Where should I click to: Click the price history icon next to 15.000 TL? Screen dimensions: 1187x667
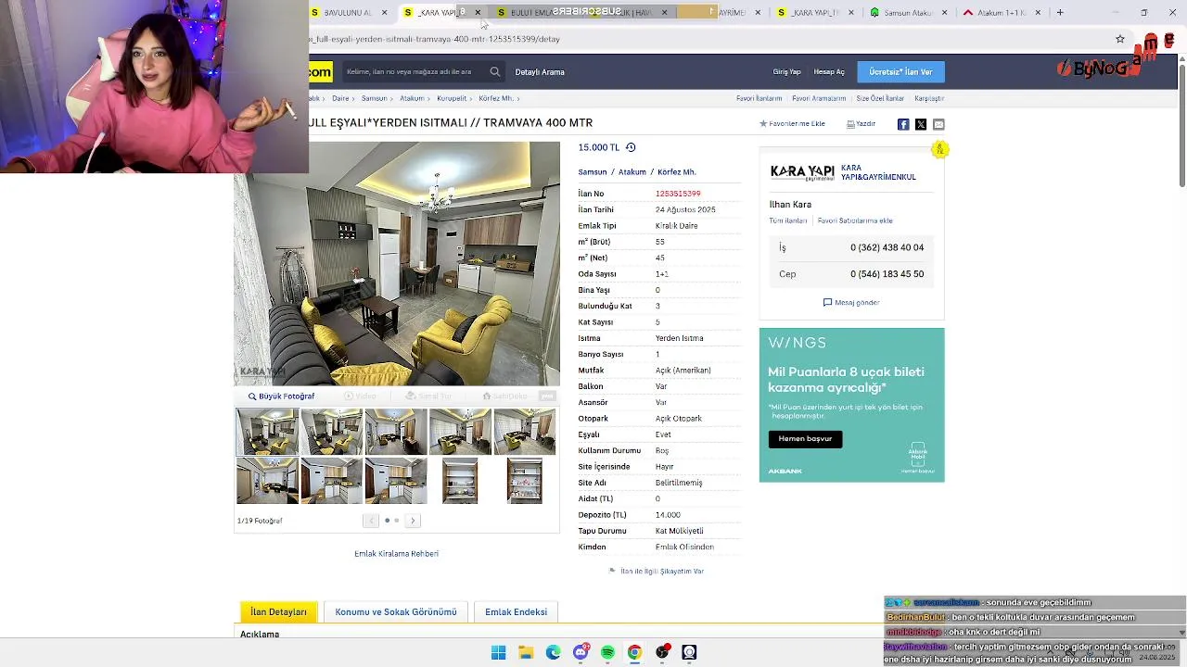click(x=631, y=147)
